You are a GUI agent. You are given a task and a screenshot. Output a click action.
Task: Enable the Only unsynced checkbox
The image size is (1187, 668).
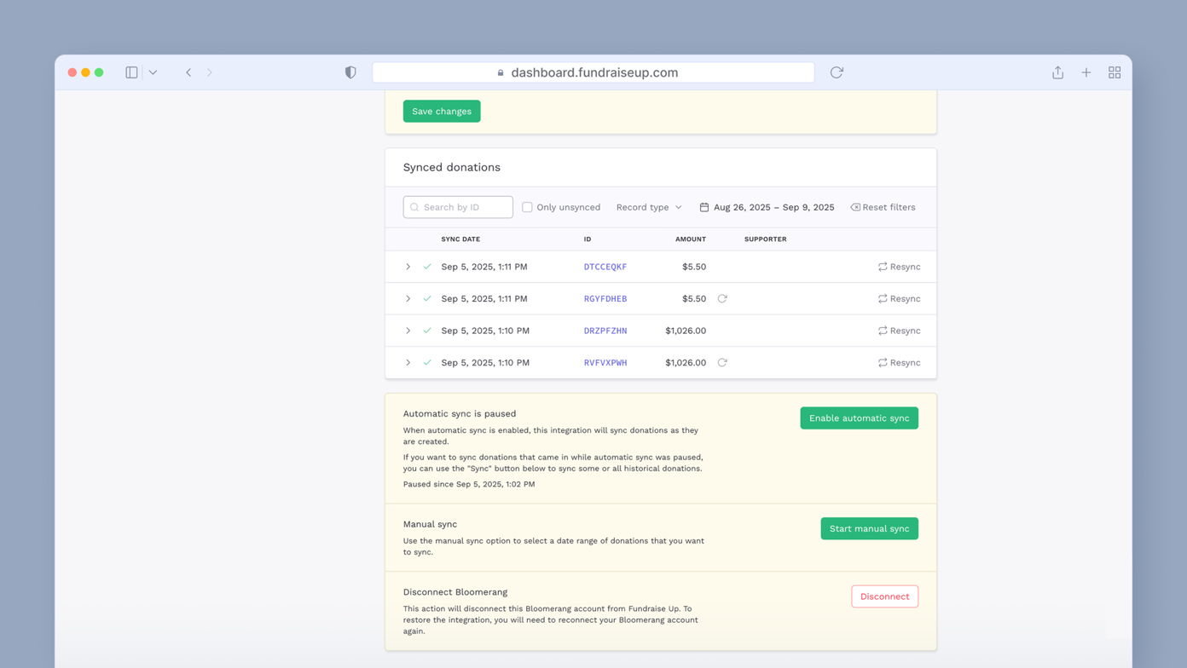click(527, 207)
